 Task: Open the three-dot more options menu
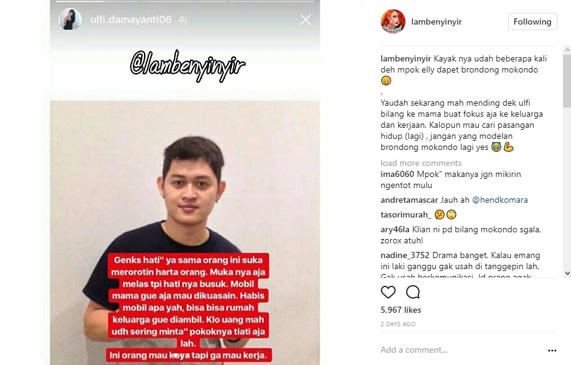click(552, 350)
